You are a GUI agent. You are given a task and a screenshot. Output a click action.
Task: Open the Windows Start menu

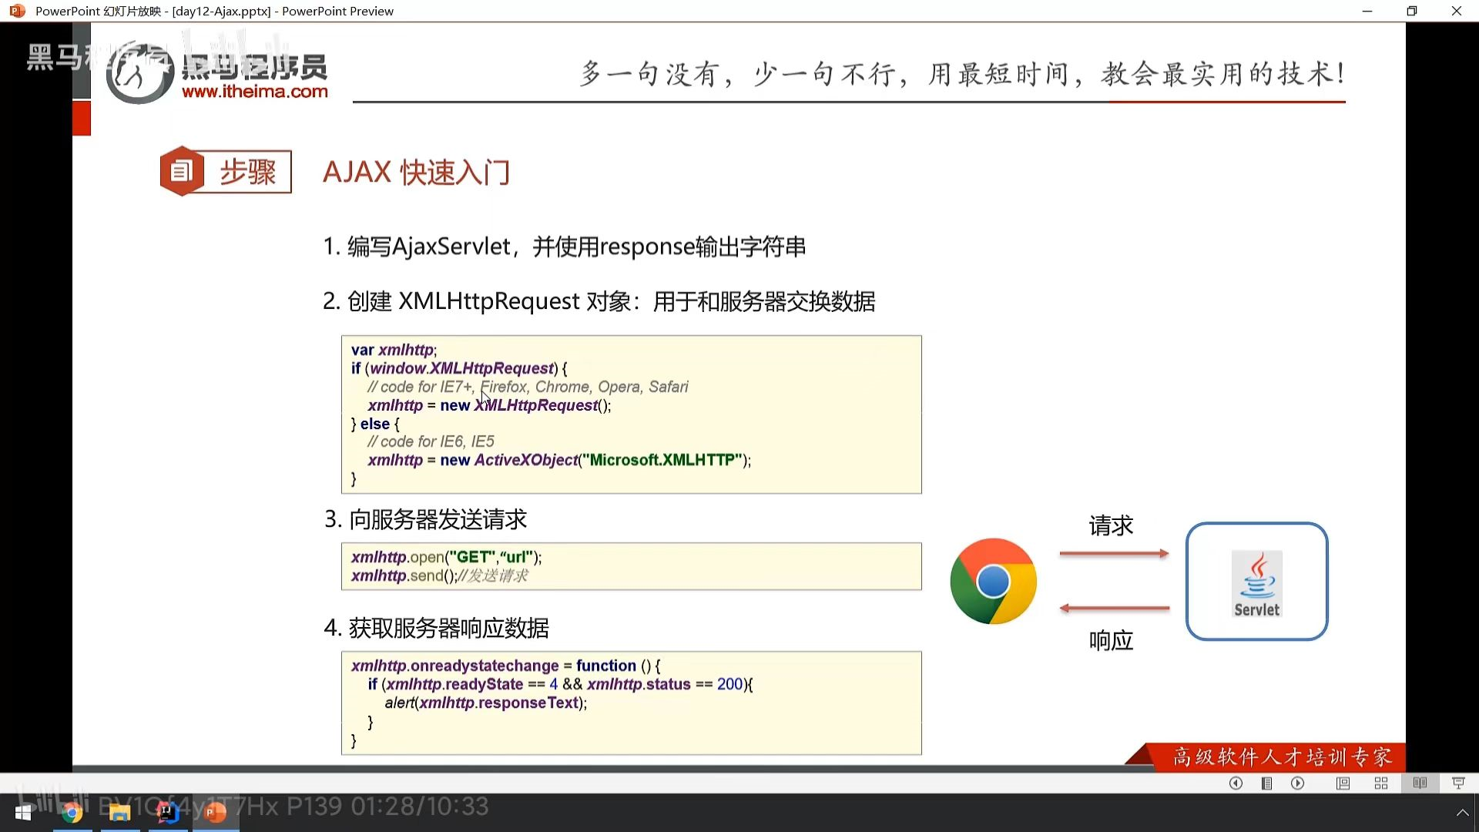pos(23,813)
